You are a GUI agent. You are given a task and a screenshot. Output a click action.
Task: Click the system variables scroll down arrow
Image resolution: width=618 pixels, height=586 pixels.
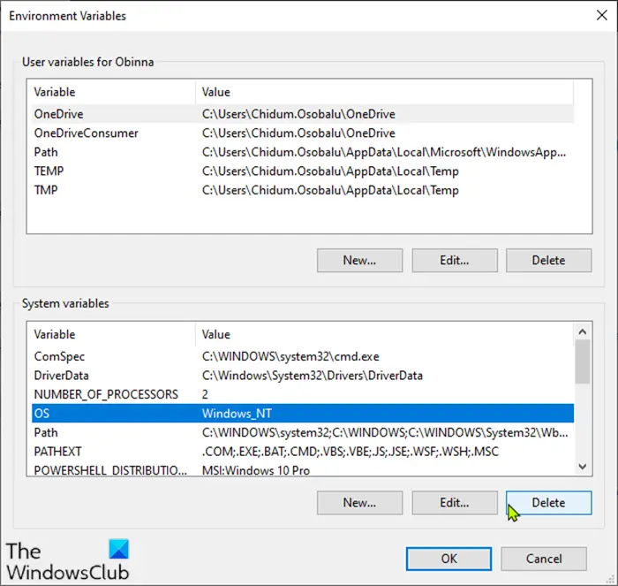583,467
